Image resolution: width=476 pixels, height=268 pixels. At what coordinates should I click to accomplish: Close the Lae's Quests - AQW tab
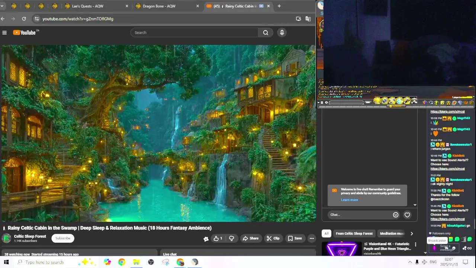point(127,6)
